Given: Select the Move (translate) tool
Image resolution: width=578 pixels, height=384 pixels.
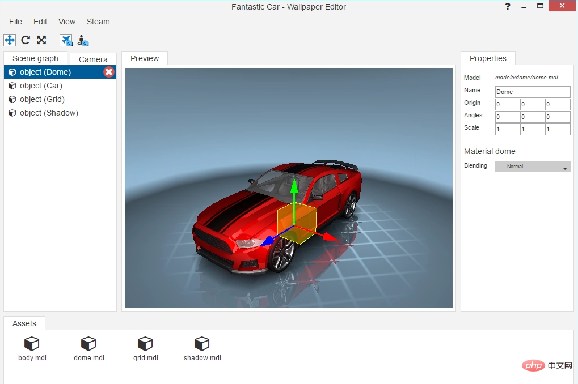Looking at the screenshot, I should 10,40.
